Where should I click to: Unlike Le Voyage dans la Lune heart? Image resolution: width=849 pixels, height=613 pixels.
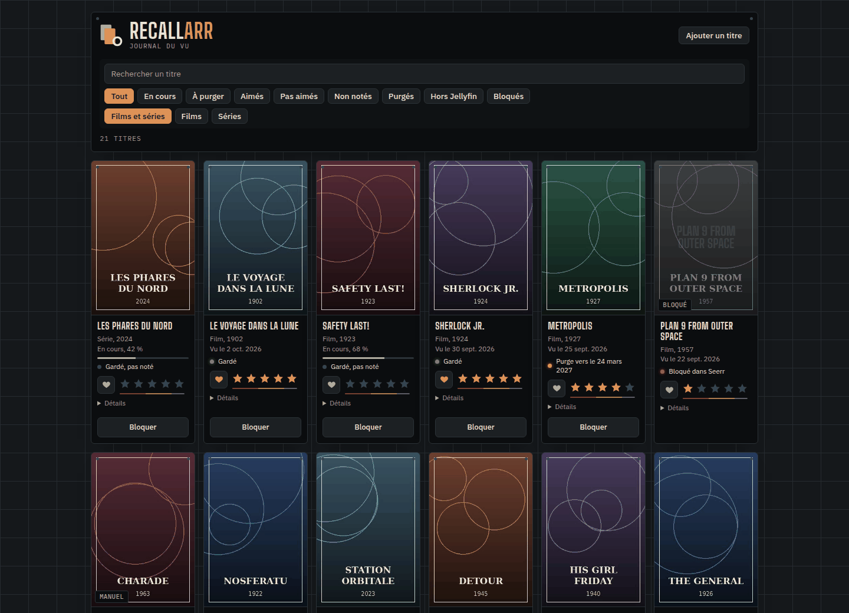click(x=219, y=380)
